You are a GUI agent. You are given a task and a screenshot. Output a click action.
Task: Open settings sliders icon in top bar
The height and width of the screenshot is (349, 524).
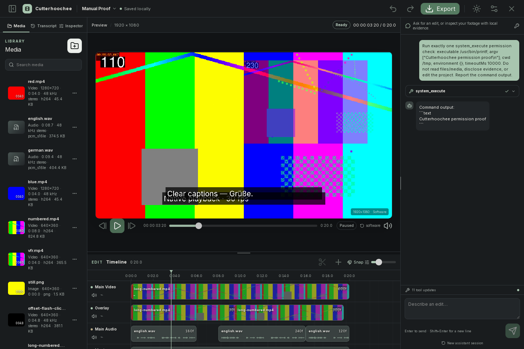click(x=494, y=9)
